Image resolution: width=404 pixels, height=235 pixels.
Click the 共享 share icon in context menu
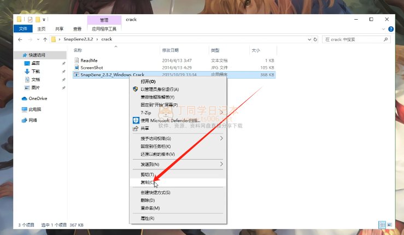[136, 128]
